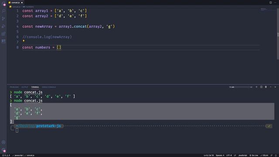This screenshot has height=157, width=279.
Task: Click the first node concat.js terminal command
Action: tap(28, 92)
